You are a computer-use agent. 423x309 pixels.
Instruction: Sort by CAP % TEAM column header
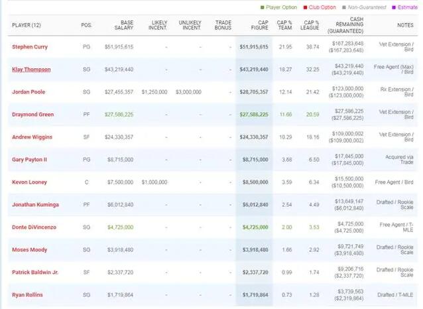(284, 25)
